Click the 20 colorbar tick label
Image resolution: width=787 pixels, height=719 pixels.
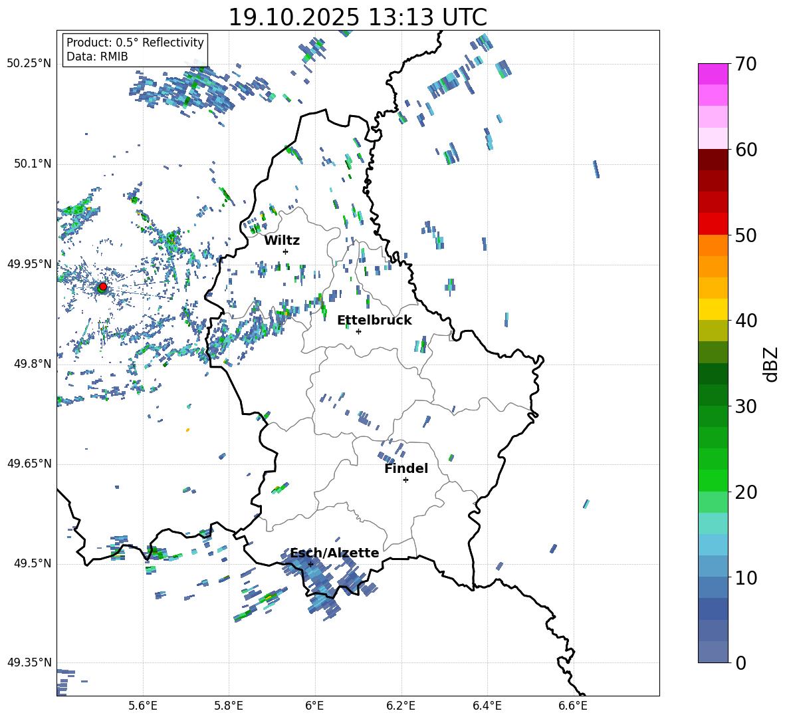click(x=746, y=492)
